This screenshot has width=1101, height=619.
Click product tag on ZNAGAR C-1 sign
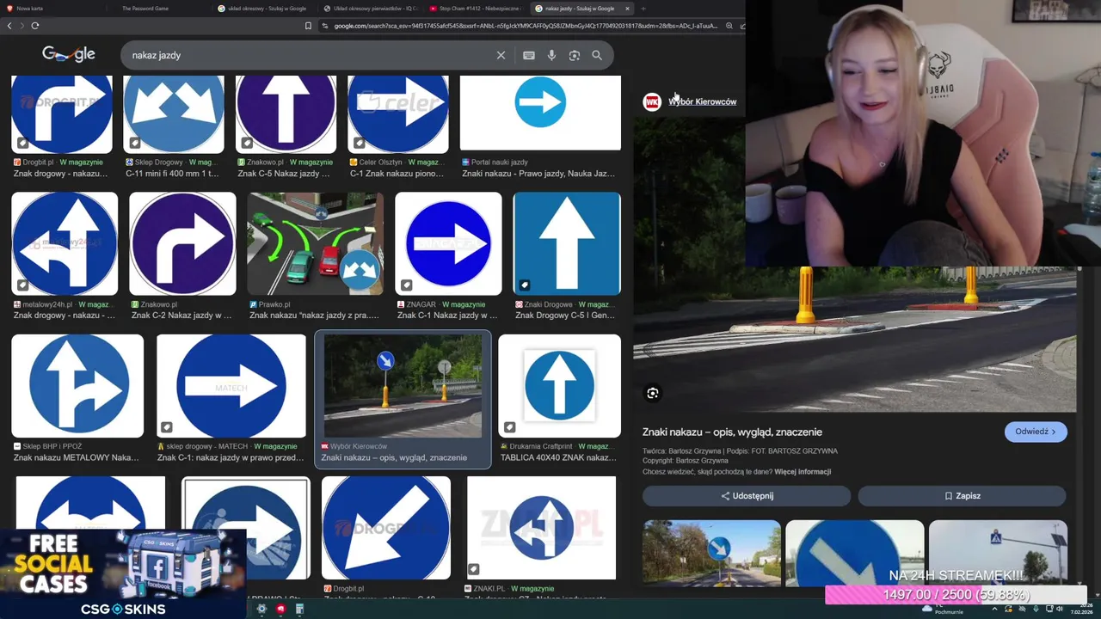coord(406,285)
